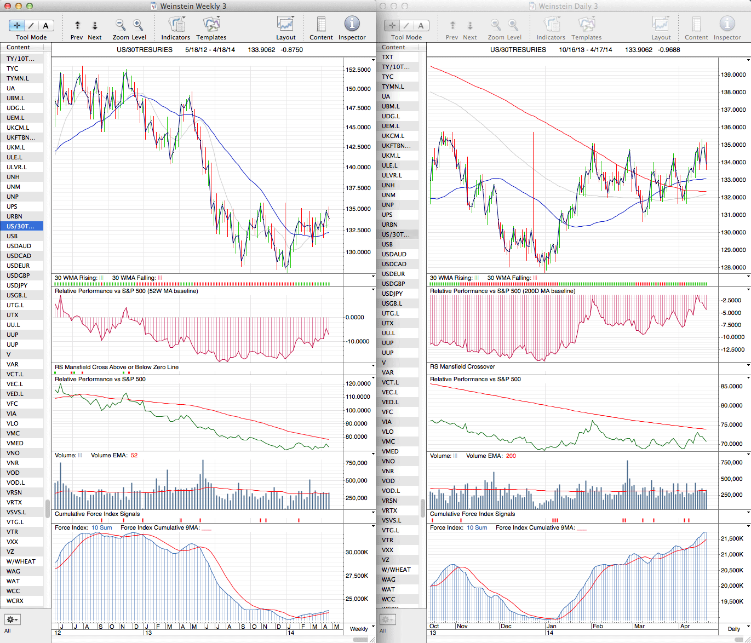
Task: Expand Weekly price chart panel dropdown arrow
Action: click(373, 60)
